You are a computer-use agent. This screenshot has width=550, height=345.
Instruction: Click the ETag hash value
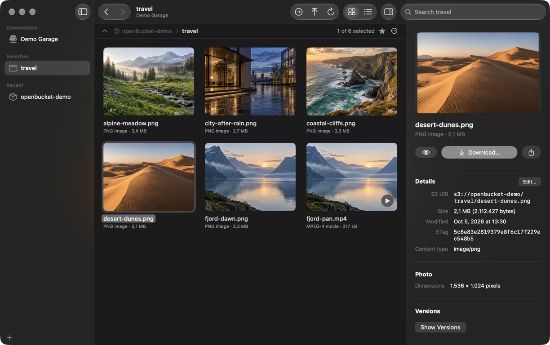pyautogui.click(x=497, y=235)
